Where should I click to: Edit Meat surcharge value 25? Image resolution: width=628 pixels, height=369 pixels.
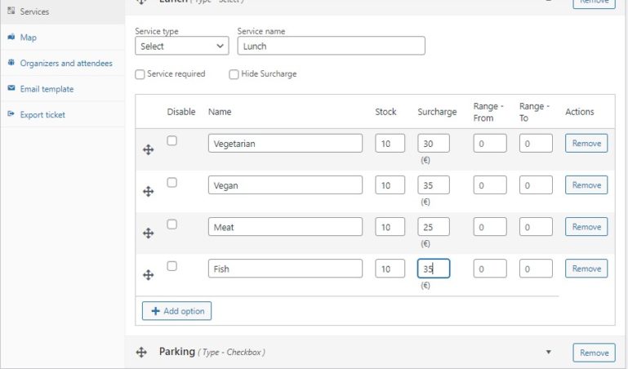[434, 227]
